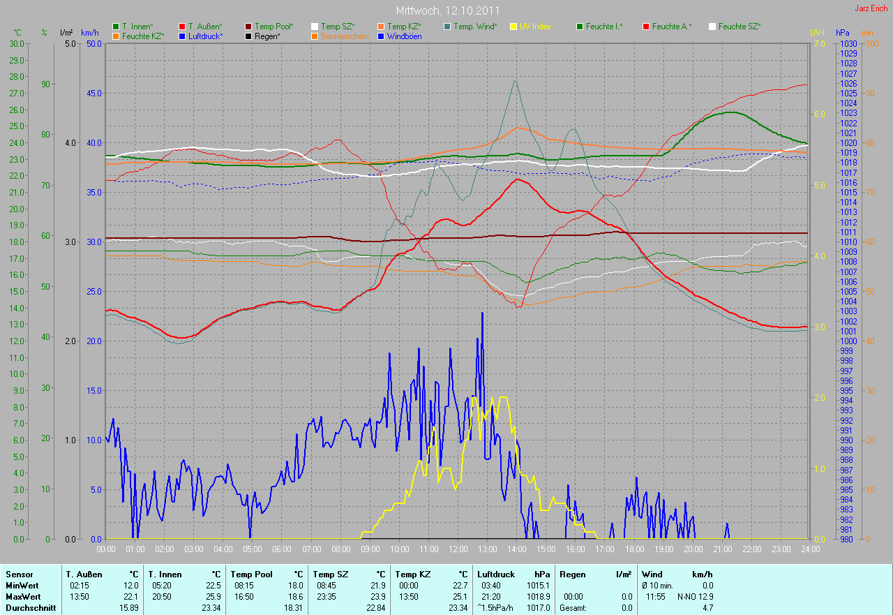Toggle the Feuchte KZ series legend label

point(142,36)
